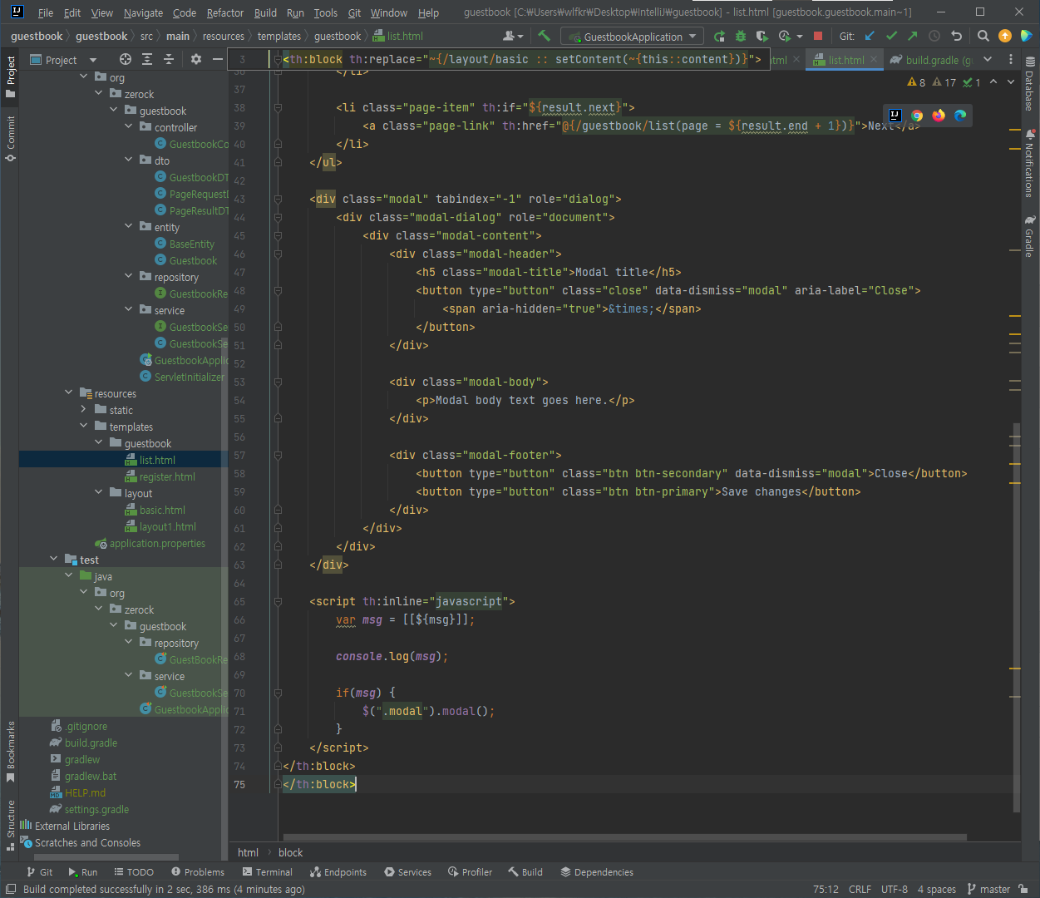The width and height of the screenshot is (1040, 898).
Task: Open built-in IntelliJ preview
Action: tap(895, 116)
